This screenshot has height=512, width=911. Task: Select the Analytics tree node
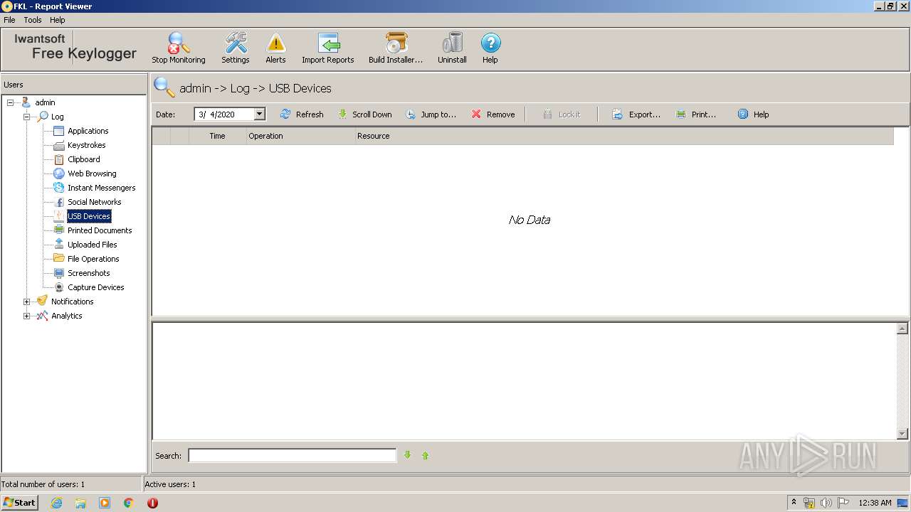[x=66, y=316]
